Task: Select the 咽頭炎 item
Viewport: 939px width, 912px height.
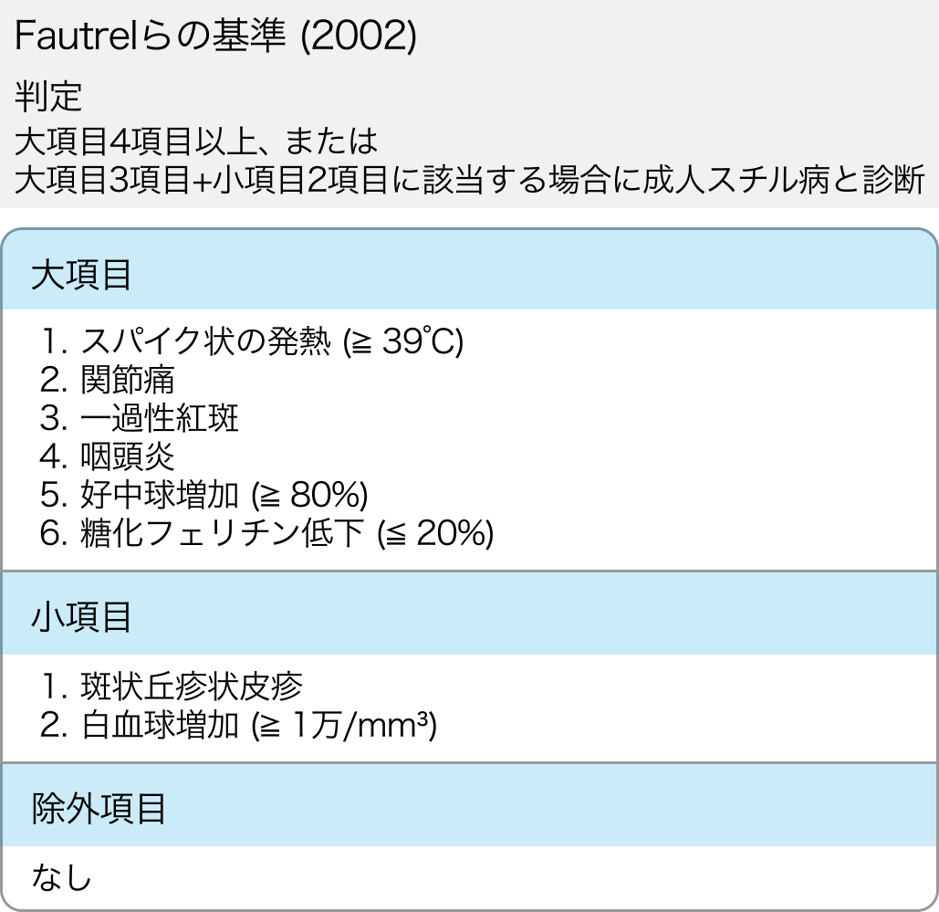Action: click(x=128, y=456)
